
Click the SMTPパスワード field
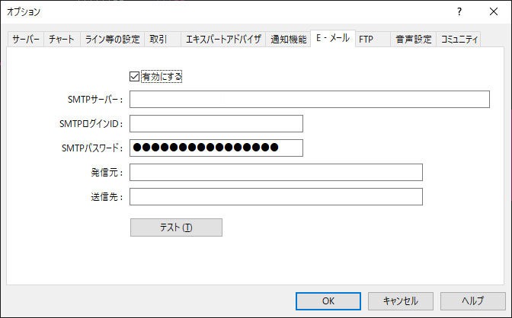coord(216,148)
